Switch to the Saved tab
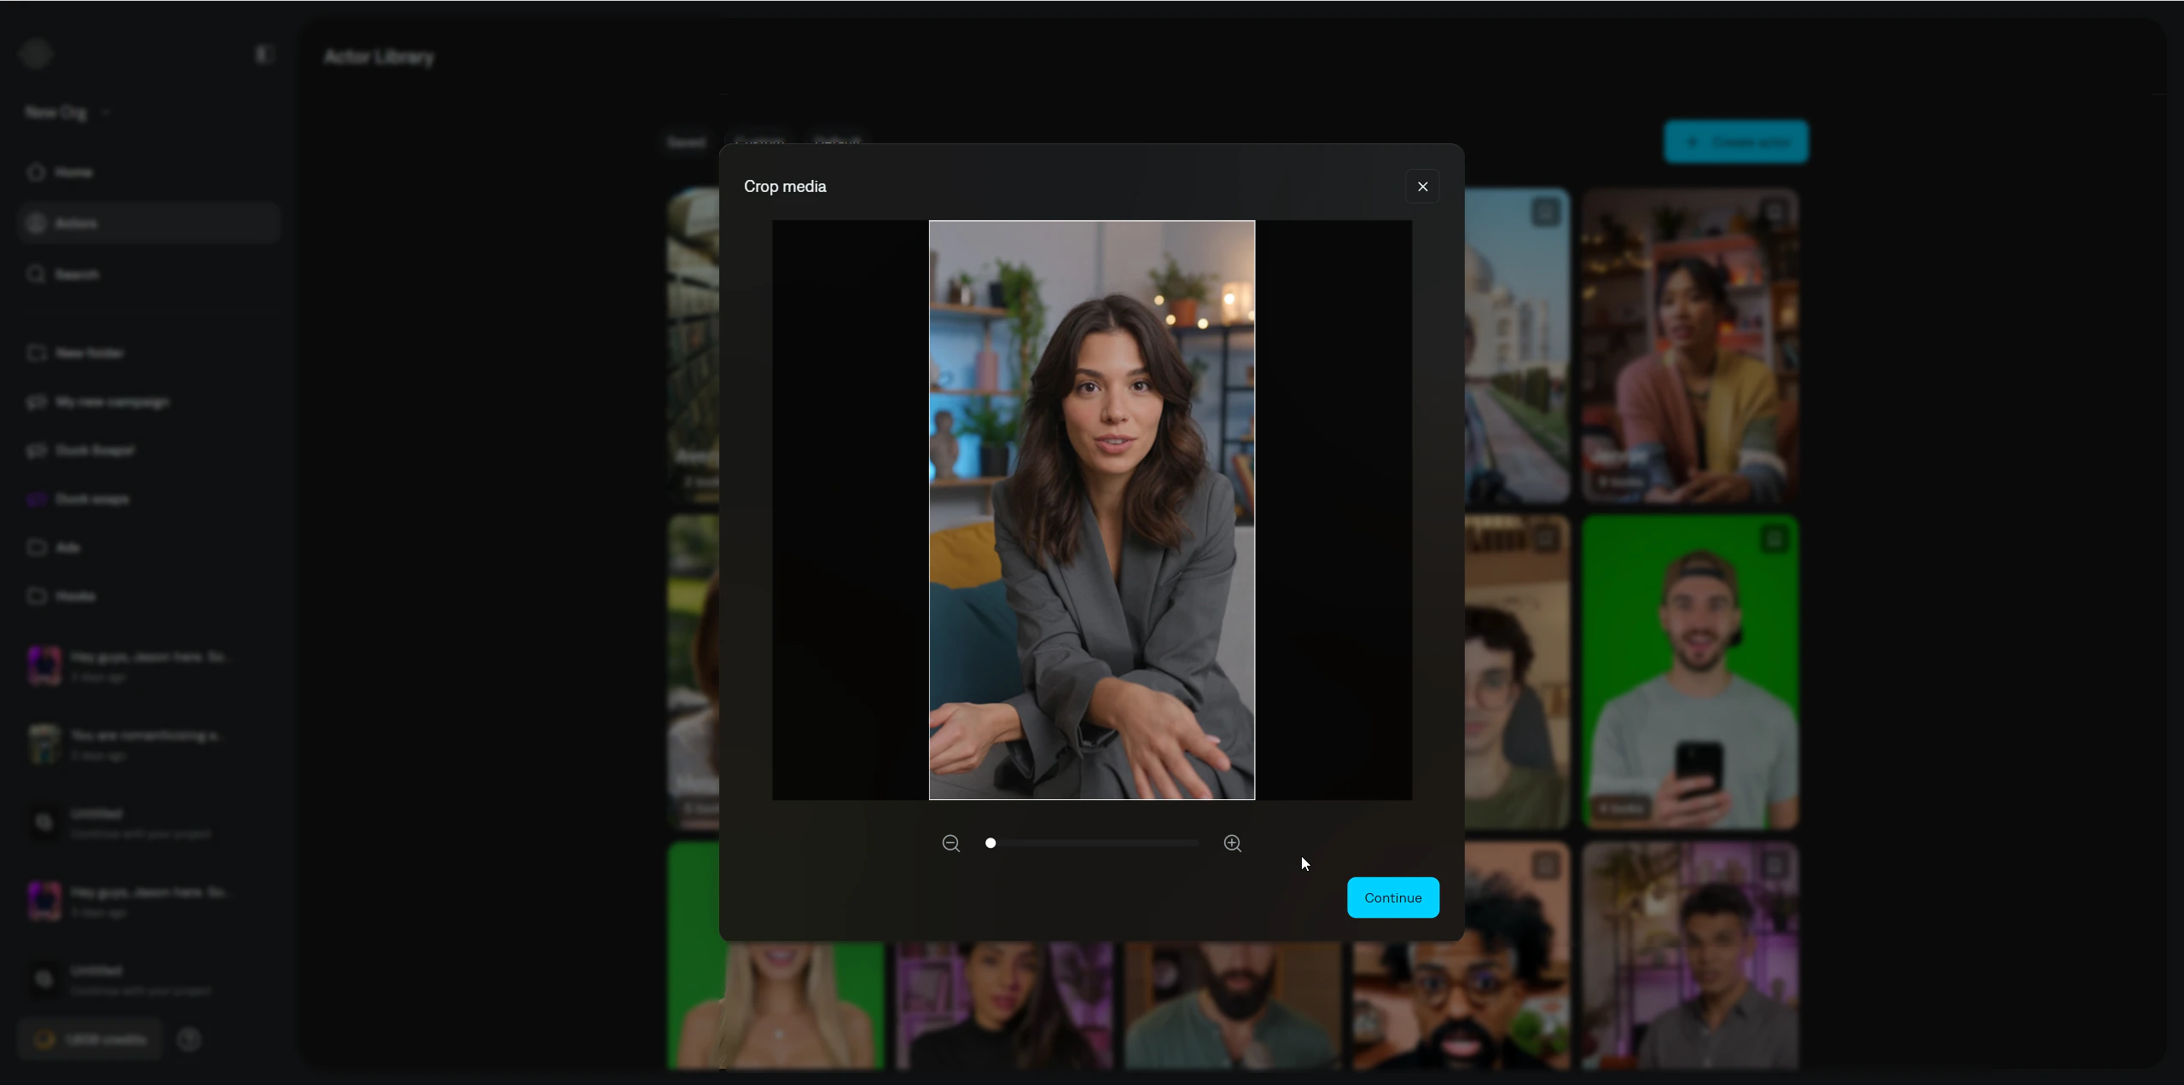This screenshot has height=1085, width=2184. coord(687,142)
